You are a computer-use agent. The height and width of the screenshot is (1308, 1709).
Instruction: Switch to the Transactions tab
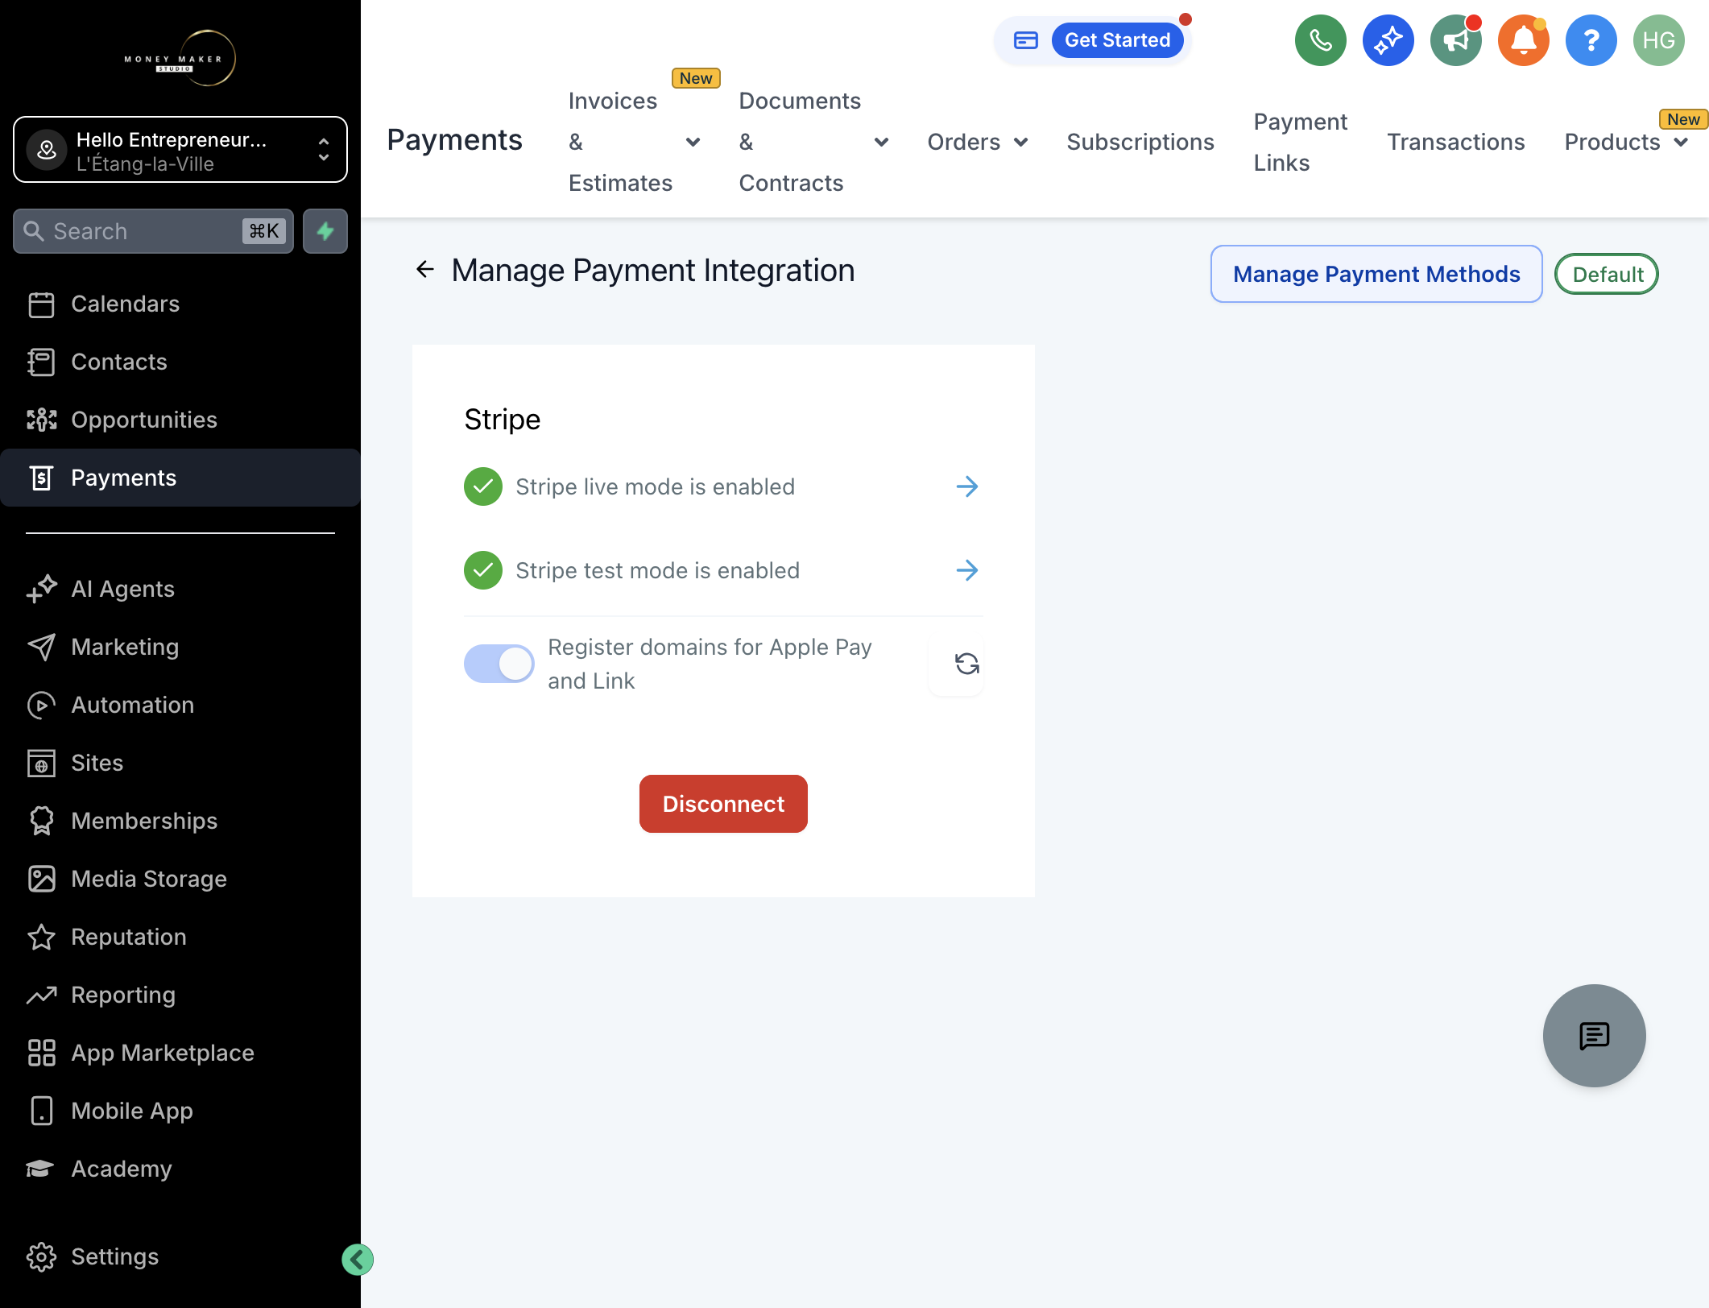pyautogui.click(x=1455, y=142)
